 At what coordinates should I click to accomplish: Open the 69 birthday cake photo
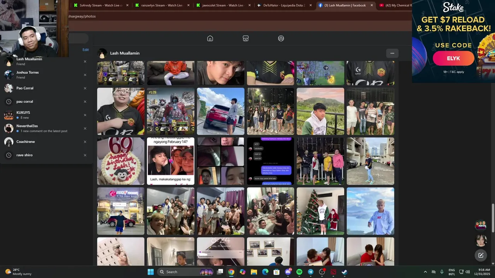(x=121, y=161)
